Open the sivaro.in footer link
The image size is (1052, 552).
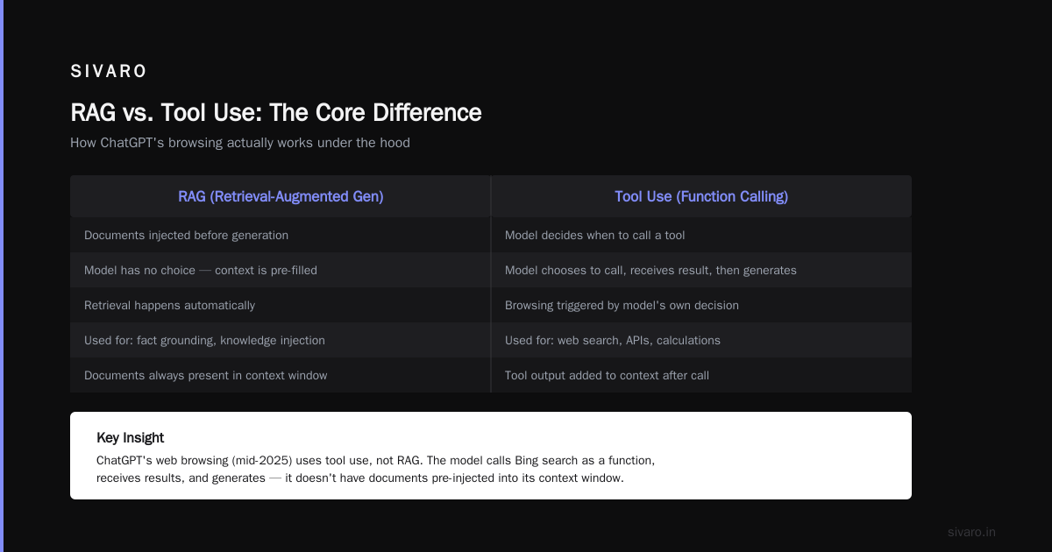[x=971, y=532]
